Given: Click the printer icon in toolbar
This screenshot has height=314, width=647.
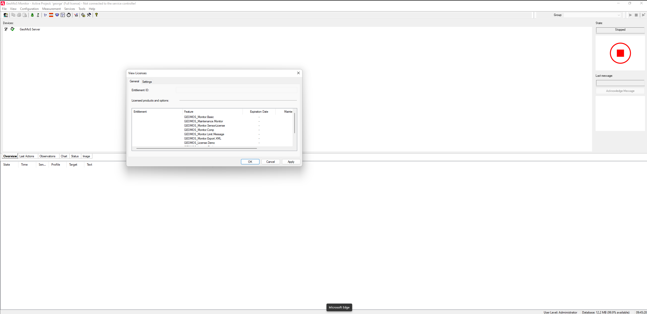Looking at the screenshot, I should click(x=19, y=15).
